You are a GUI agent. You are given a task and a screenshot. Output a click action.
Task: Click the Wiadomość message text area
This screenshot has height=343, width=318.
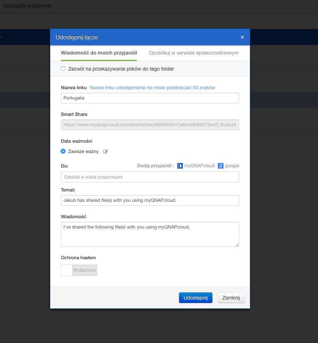click(x=150, y=234)
